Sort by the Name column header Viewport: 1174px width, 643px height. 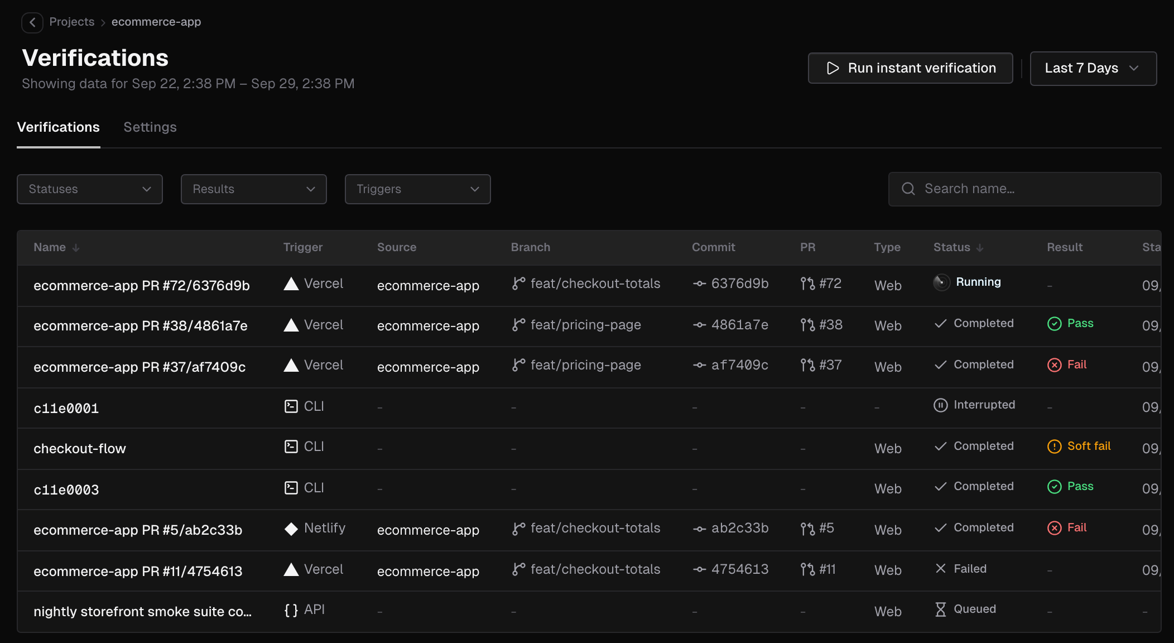(56, 247)
